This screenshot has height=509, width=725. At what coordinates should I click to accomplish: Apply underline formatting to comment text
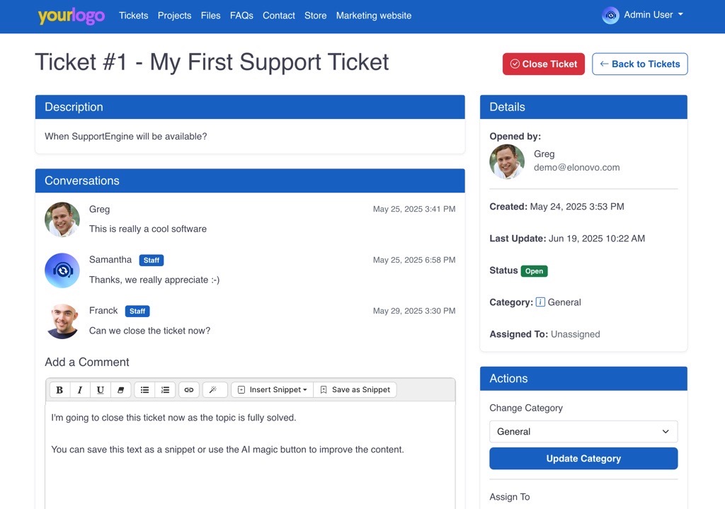point(101,389)
